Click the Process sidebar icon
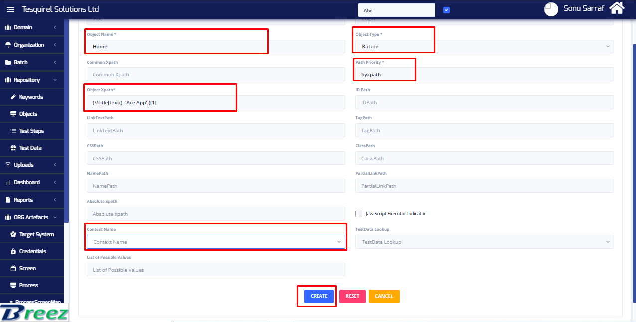This screenshot has width=636, height=322. pos(14,285)
